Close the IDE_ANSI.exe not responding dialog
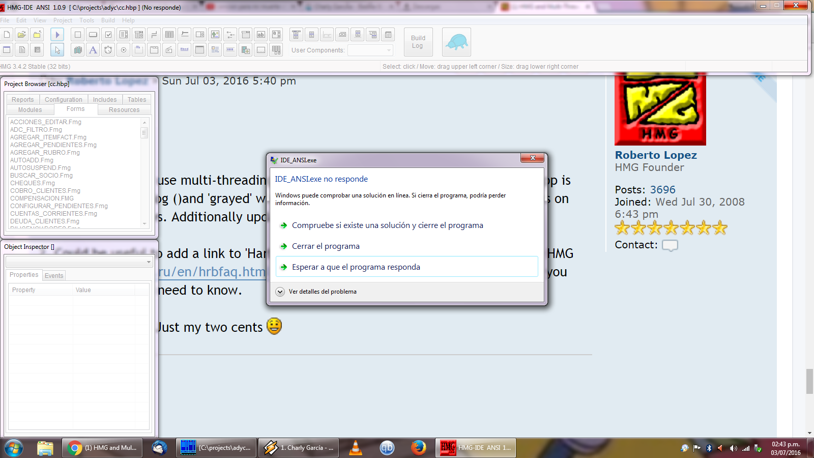Screen dimensions: 814x458 click(533, 158)
